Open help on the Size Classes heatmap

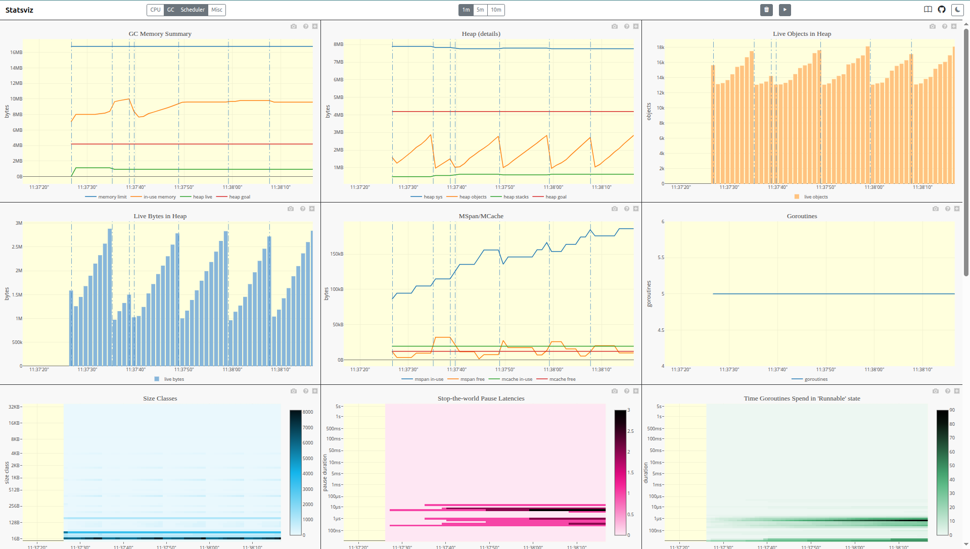coord(305,391)
